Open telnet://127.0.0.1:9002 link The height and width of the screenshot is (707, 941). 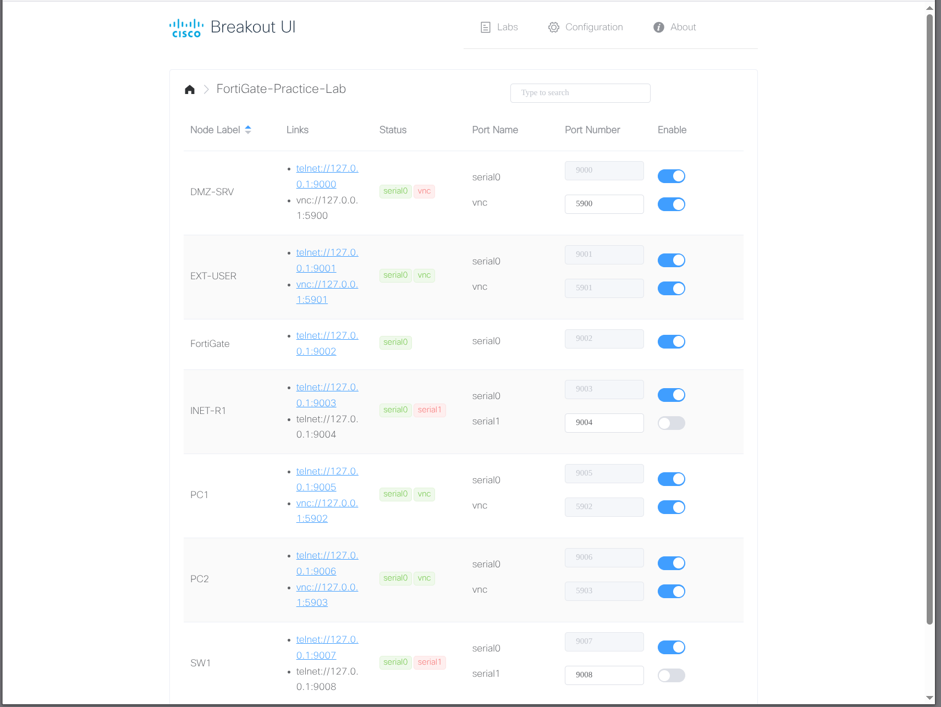(x=327, y=344)
